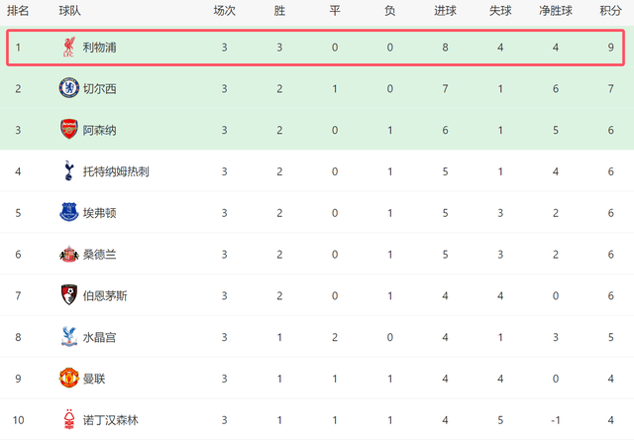Click the 排名 column header
Screen dimensions: 634x440
pyautogui.click(x=18, y=12)
